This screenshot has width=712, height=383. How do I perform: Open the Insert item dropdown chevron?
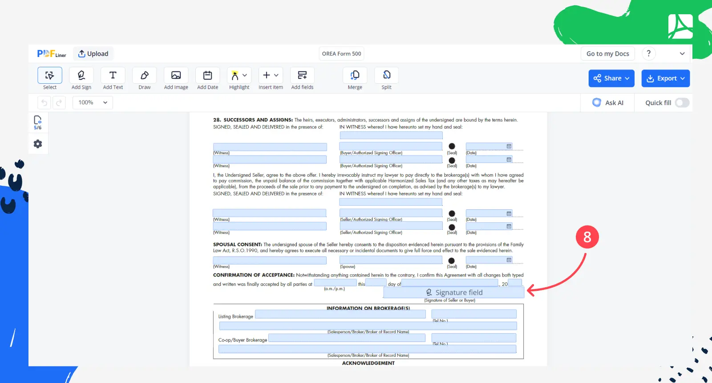(x=276, y=75)
